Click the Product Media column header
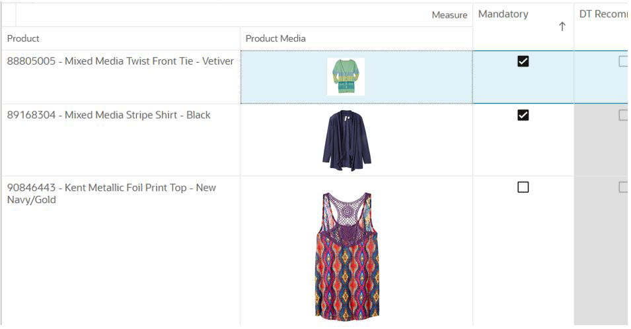The width and height of the screenshot is (631, 329). pos(276,38)
